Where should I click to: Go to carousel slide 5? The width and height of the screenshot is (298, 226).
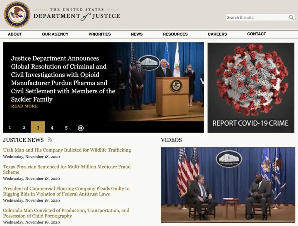point(66,128)
